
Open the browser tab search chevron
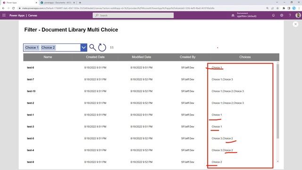click(277, 2)
